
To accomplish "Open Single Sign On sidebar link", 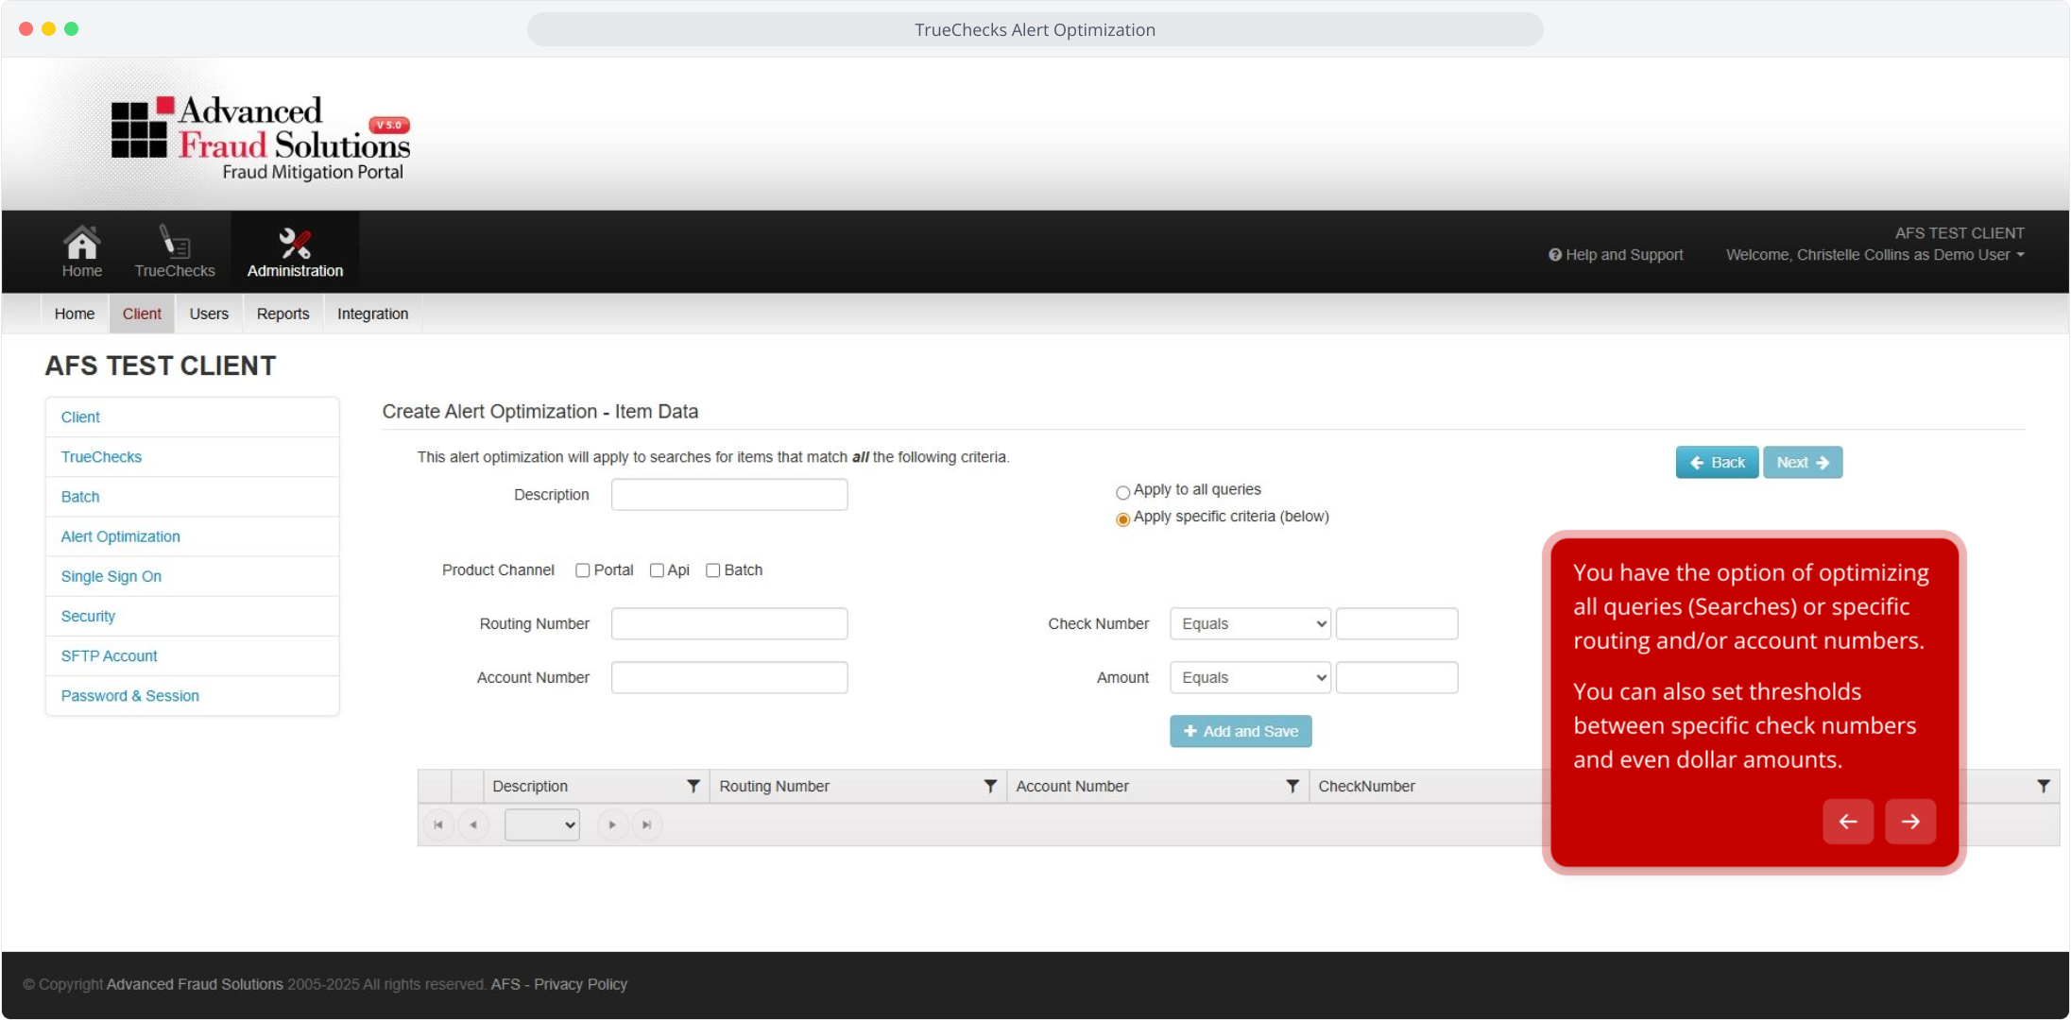I will pos(193,576).
